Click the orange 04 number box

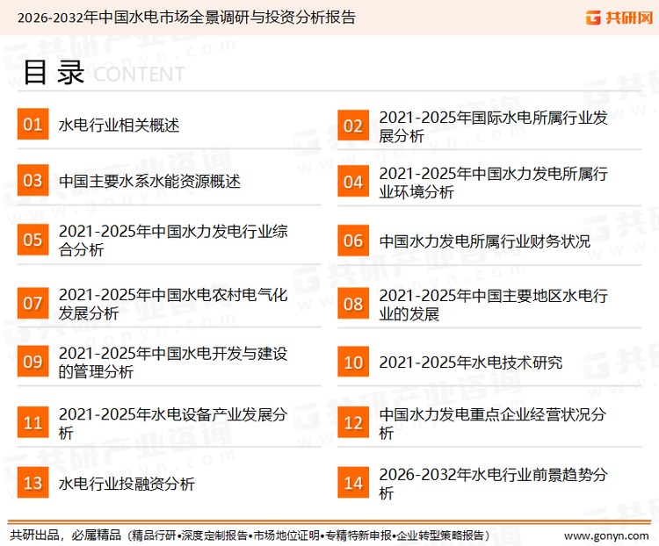point(353,182)
